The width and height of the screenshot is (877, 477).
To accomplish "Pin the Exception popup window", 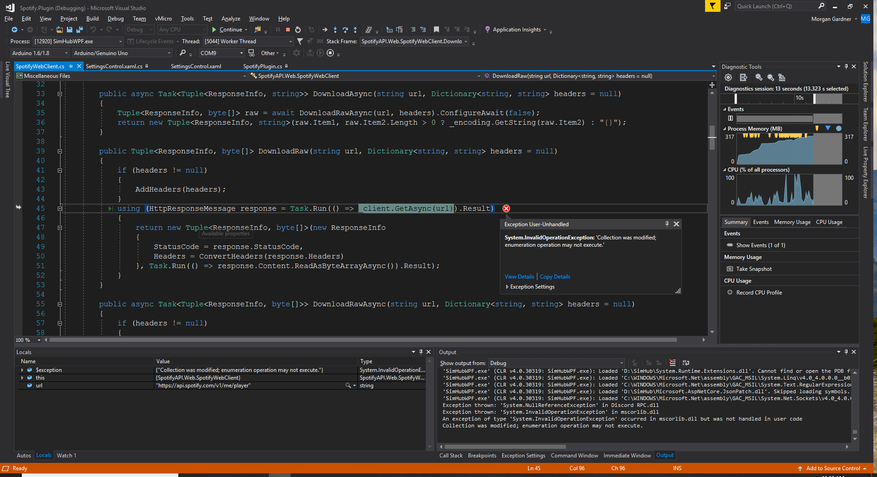I will click(x=667, y=224).
